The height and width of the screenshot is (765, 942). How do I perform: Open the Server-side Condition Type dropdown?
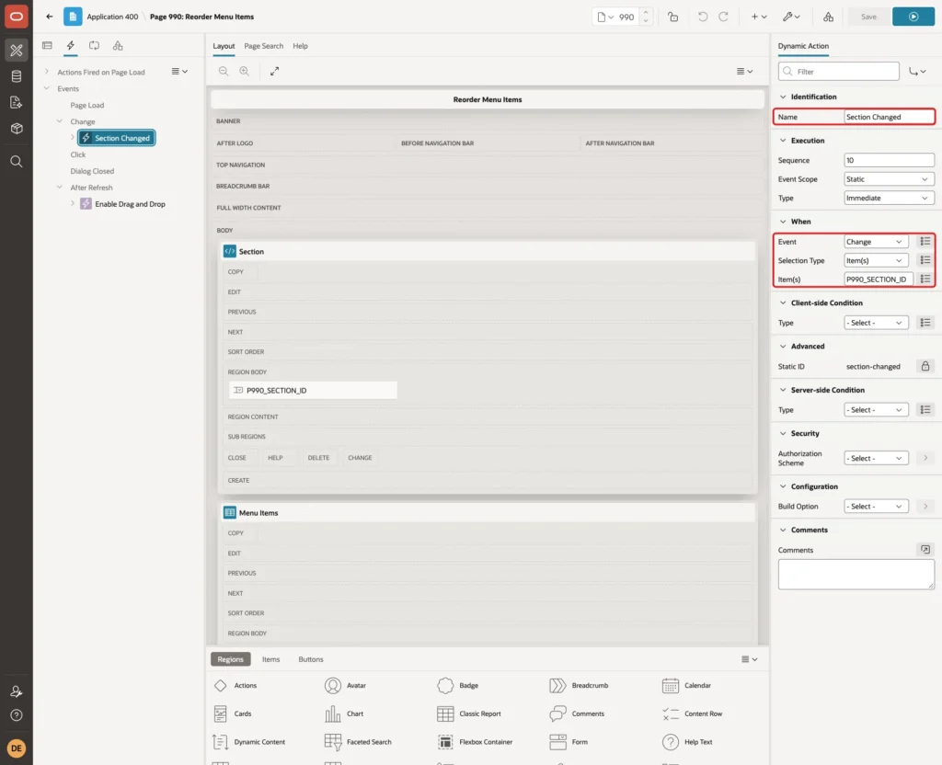[876, 409]
